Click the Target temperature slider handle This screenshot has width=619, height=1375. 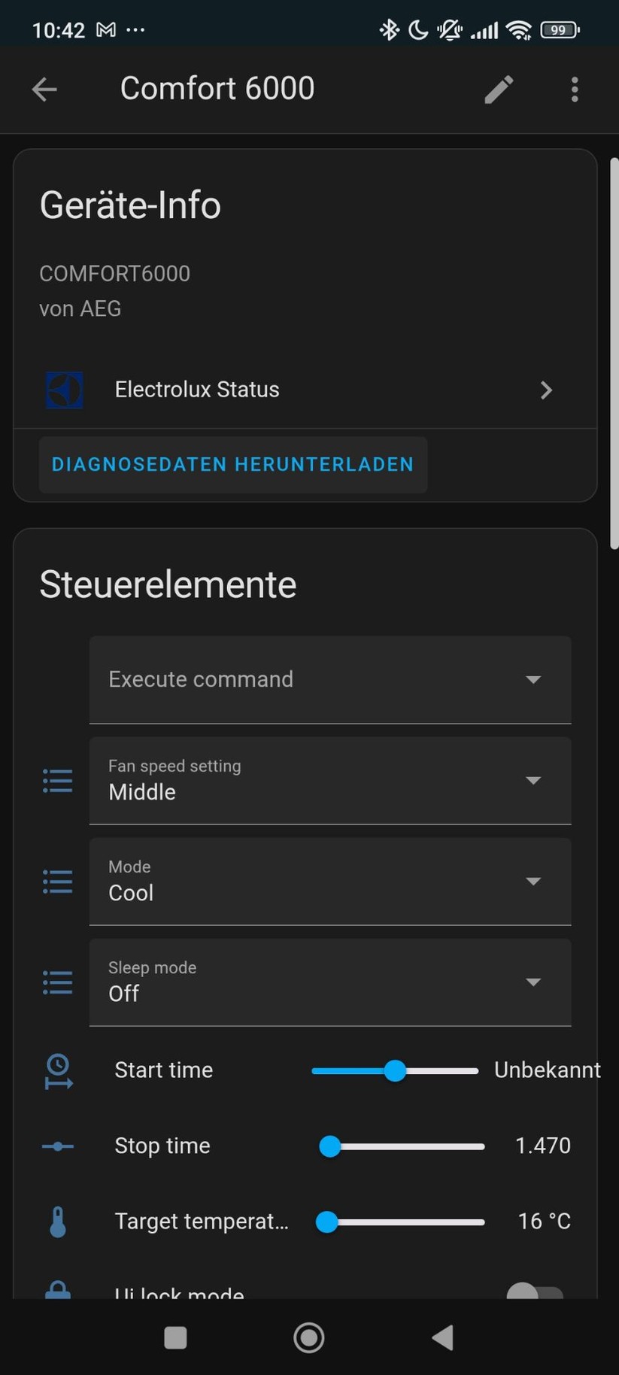pyautogui.click(x=327, y=1222)
